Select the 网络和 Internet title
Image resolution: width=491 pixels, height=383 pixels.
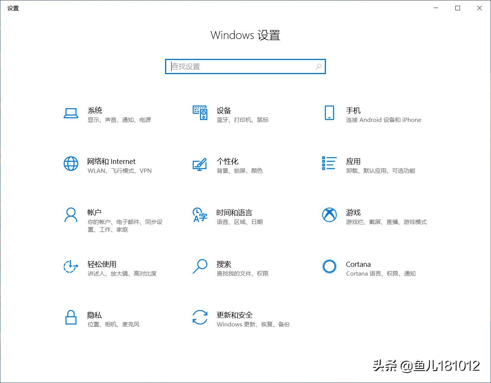[x=111, y=161]
